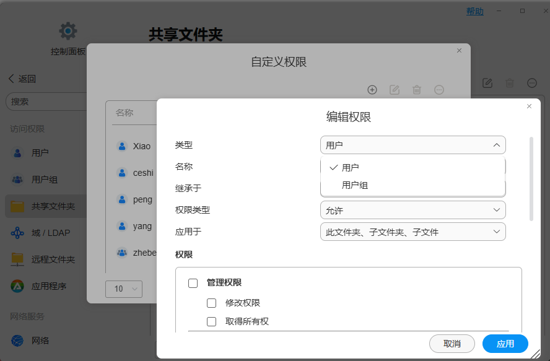Check the 取得所有权 checkbox
Screen dimensions: 550x361
coord(212,322)
